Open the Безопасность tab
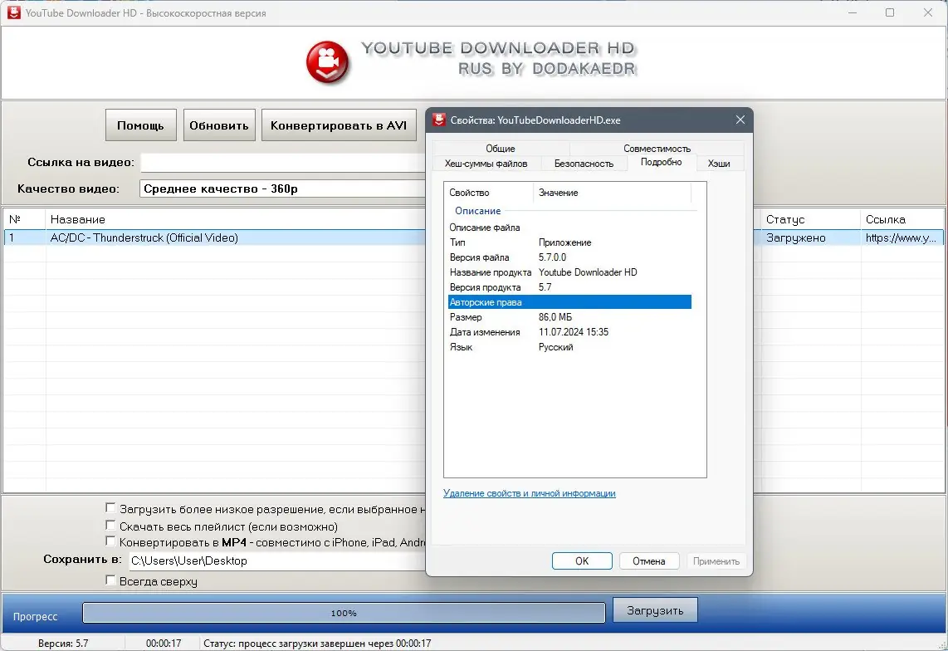Viewport: 948px width, 651px height. [584, 164]
